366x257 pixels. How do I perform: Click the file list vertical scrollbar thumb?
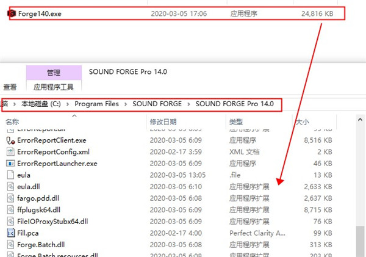click(360, 241)
